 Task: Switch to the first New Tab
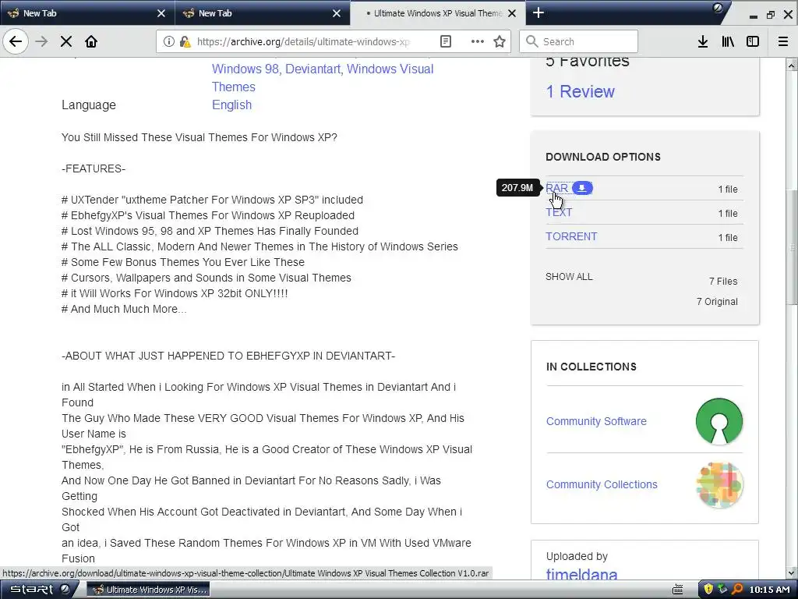pos(87,13)
